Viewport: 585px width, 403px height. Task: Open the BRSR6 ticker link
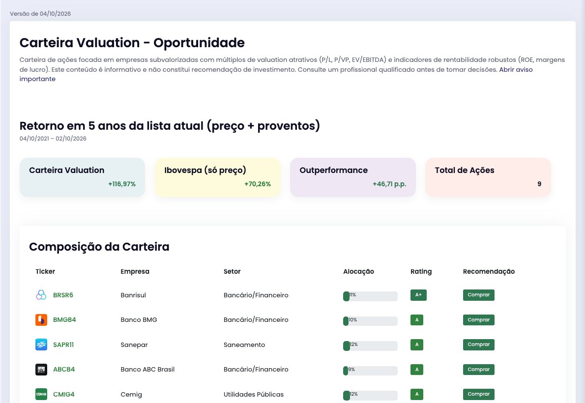63,295
